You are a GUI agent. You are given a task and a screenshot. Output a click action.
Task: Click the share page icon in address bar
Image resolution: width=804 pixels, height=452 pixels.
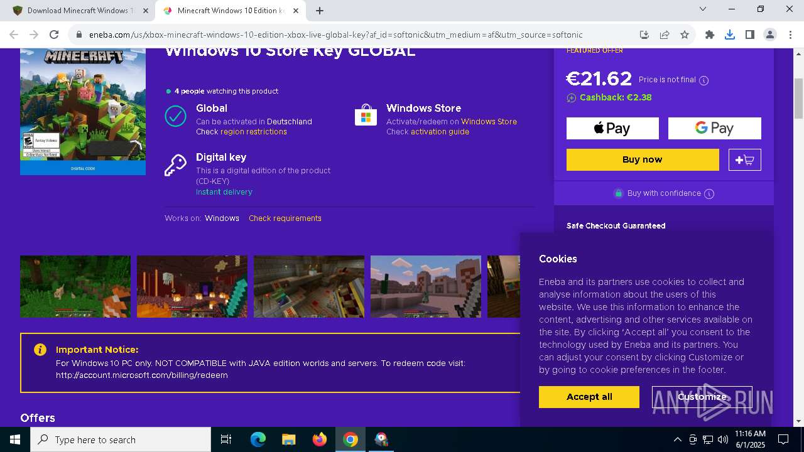tap(665, 35)
